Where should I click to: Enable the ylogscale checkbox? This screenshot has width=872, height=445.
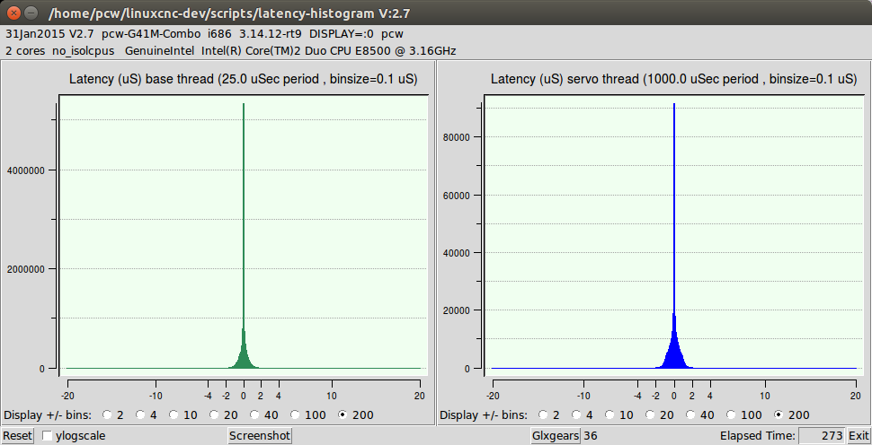(49, 436)
